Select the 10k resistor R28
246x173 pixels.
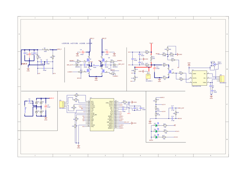168,49
